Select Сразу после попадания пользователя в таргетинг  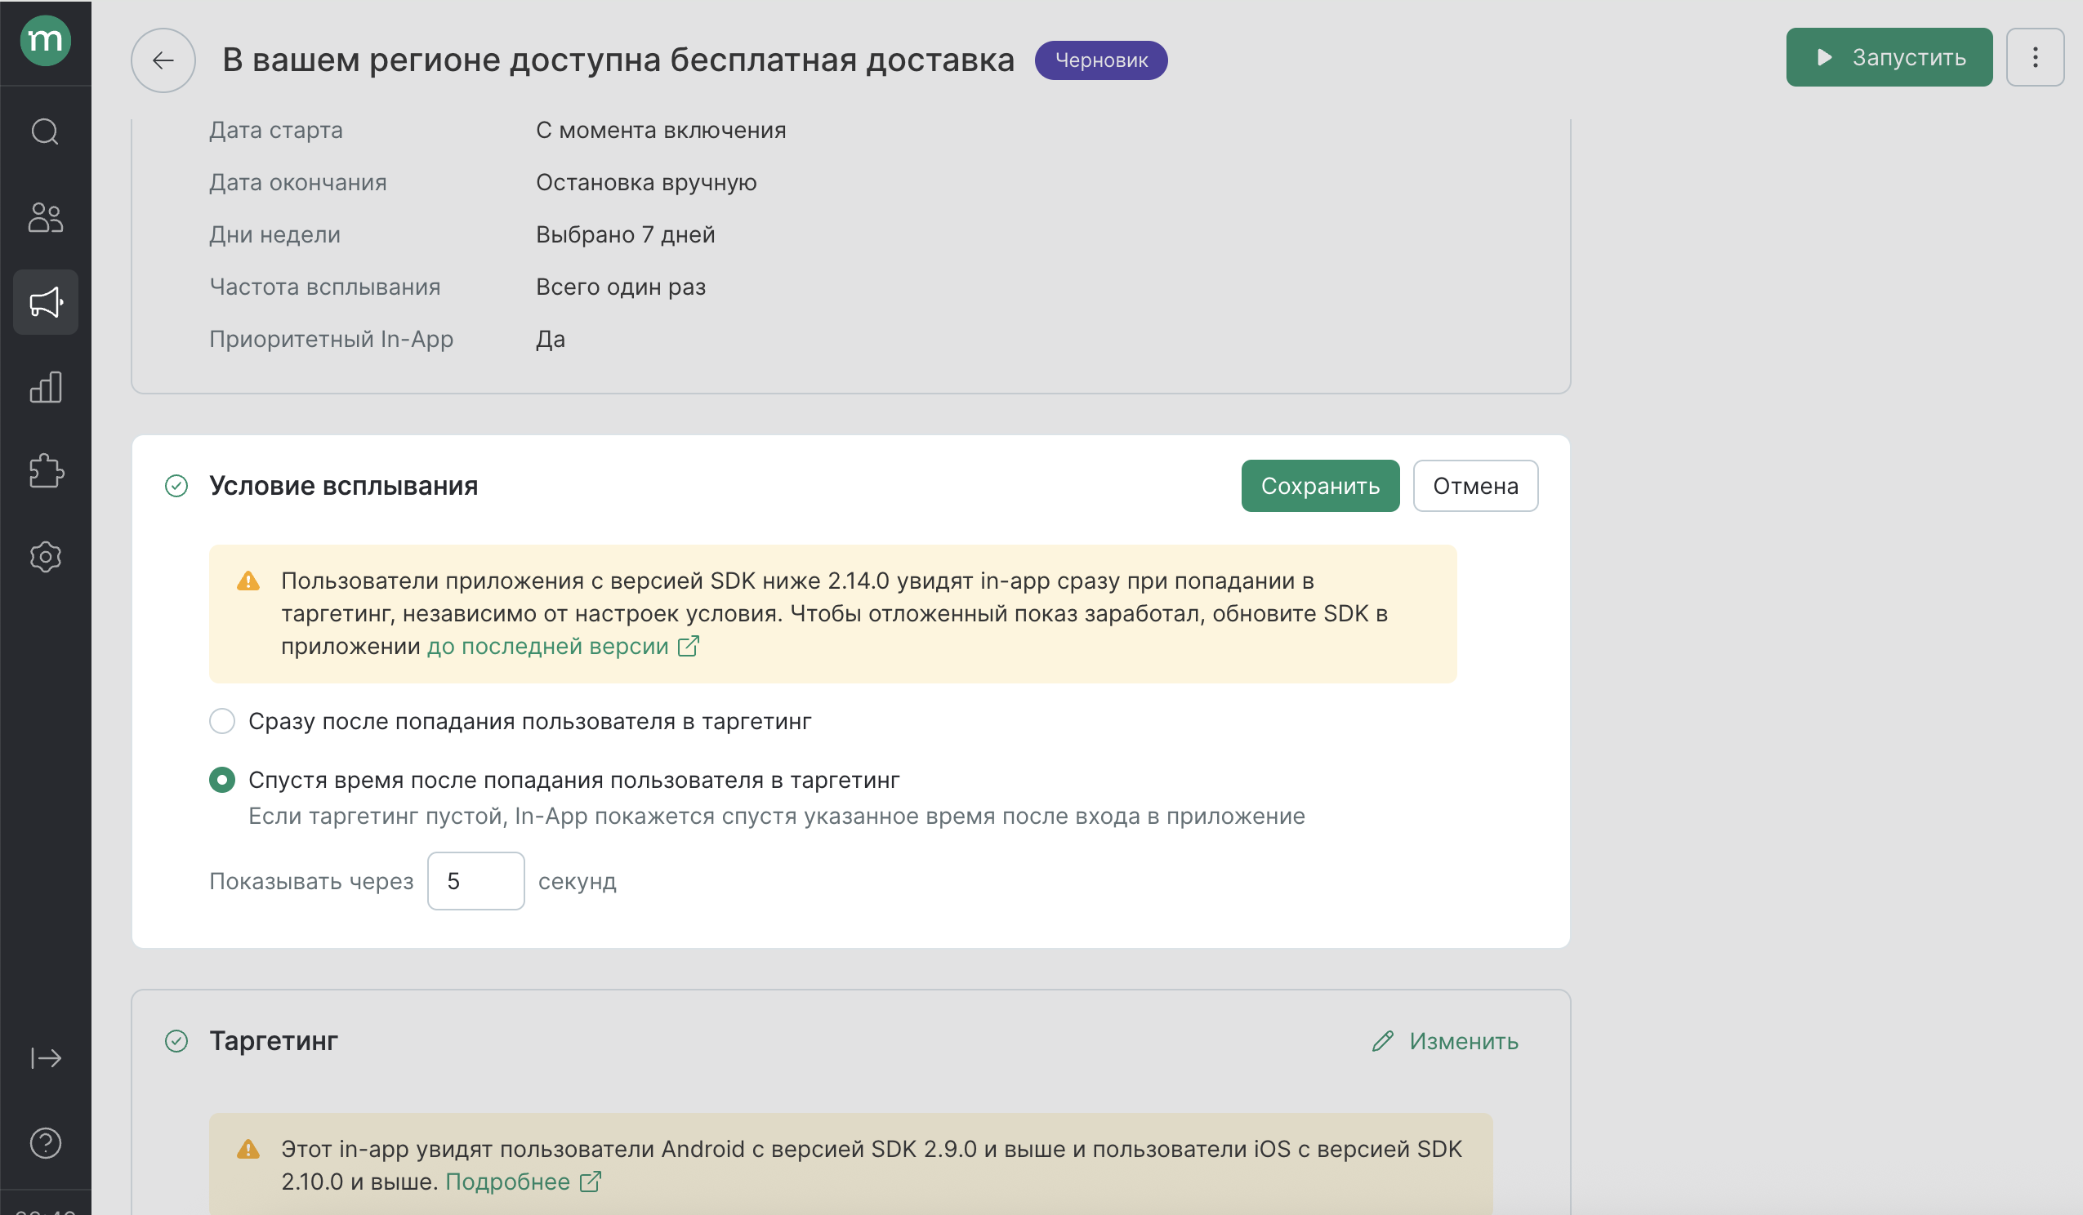[x=222, y=722]
